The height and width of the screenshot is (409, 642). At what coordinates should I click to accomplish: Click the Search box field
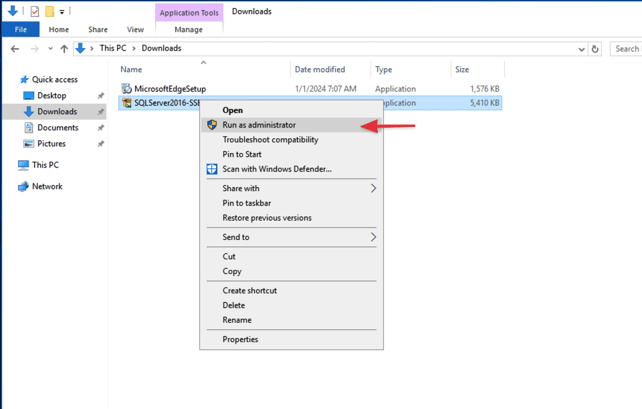[627, 49]
